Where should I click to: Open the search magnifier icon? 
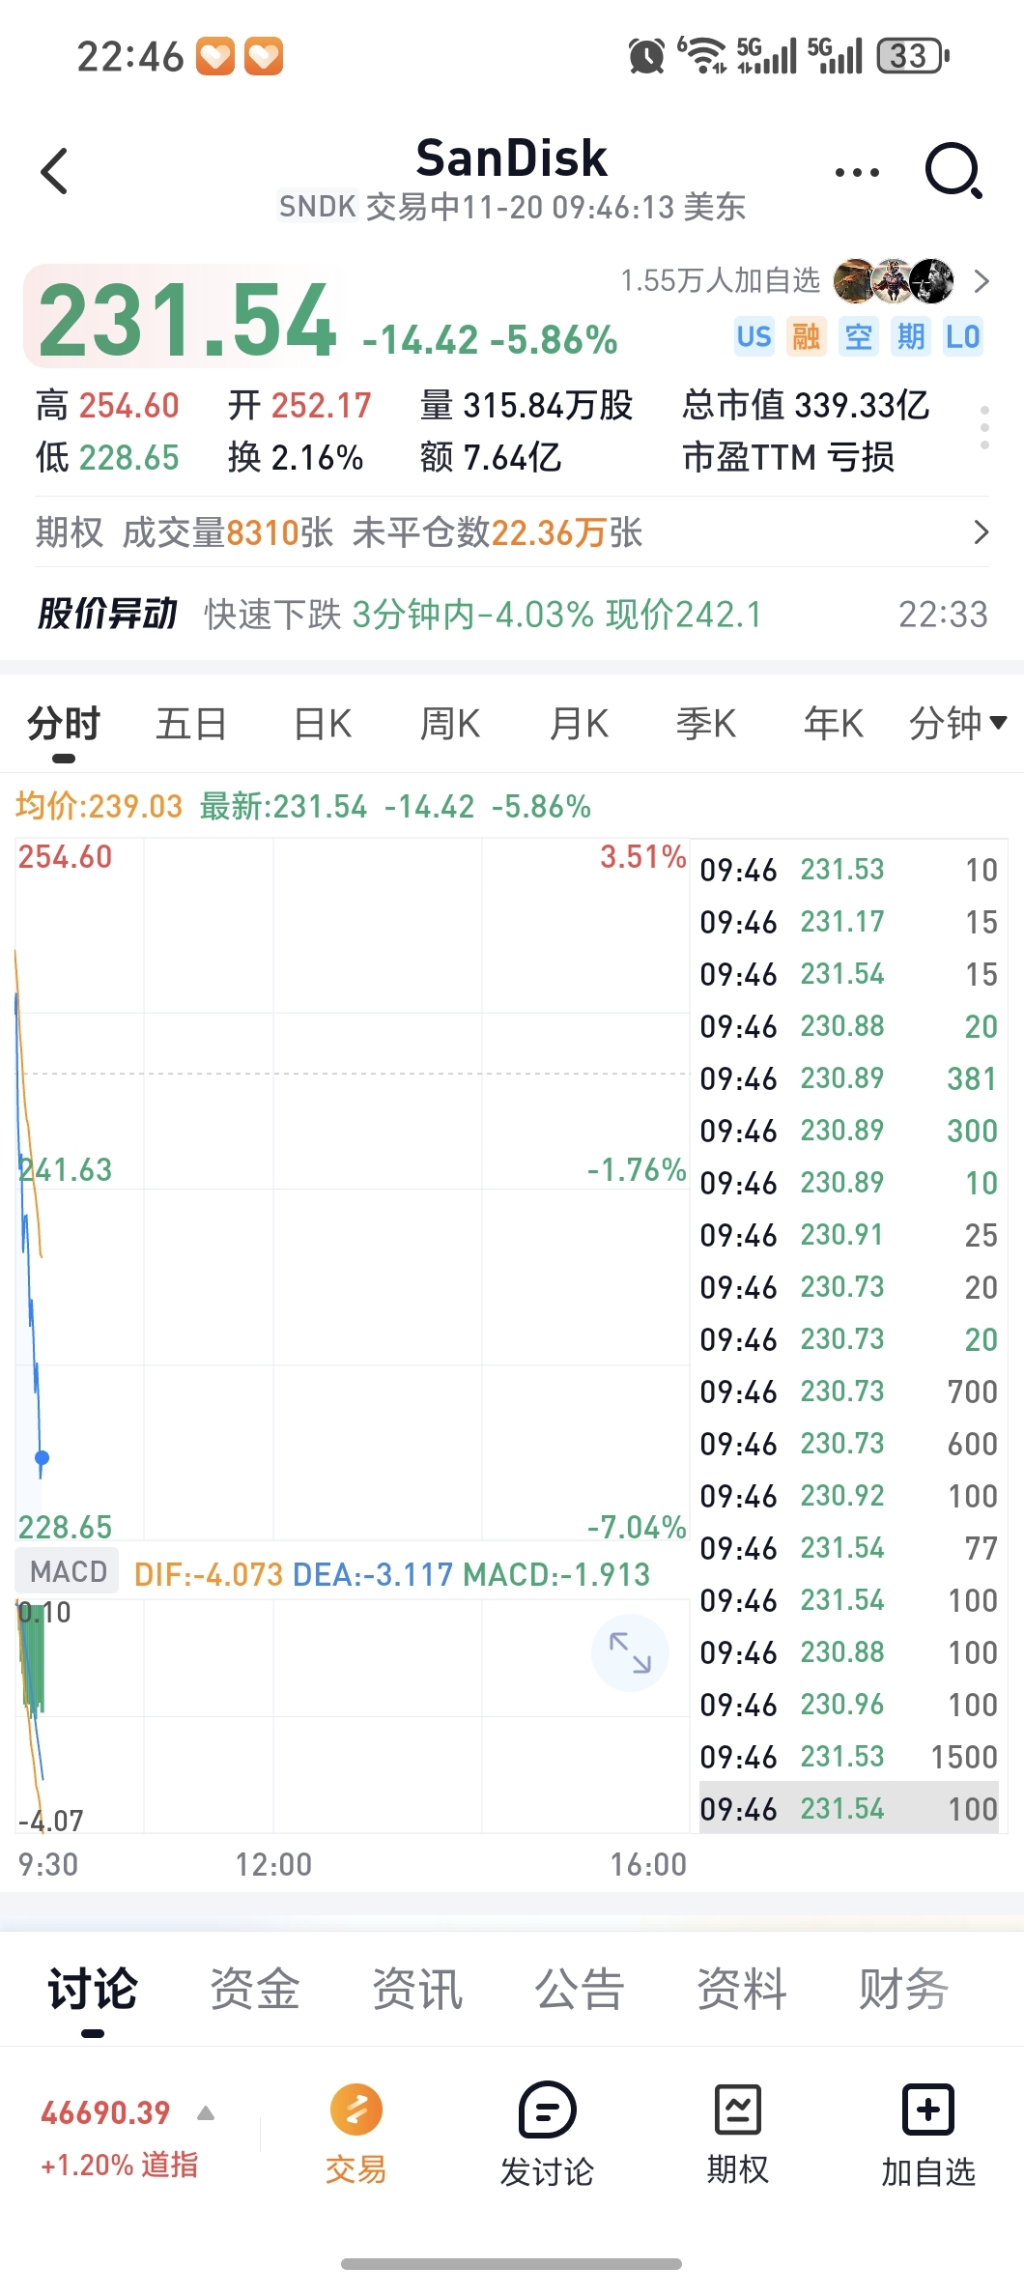point(953,171)
